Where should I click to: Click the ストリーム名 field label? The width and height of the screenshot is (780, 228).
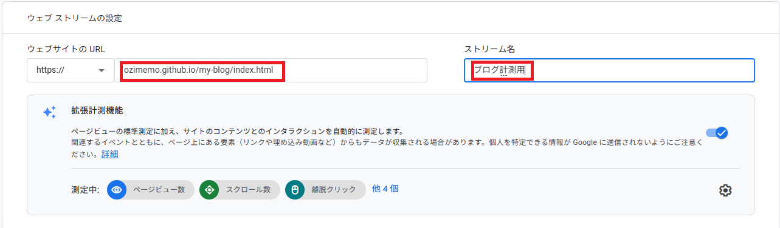(489, 49)
